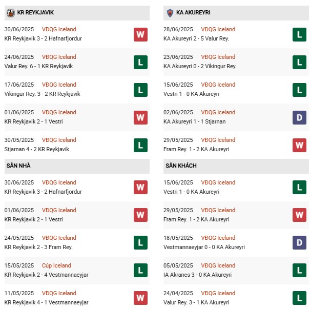Click the W badge for KR Reykjavik 4-1 Vestmannaeyjar
The height and width of the screenshot is (309, 310).
140,298
